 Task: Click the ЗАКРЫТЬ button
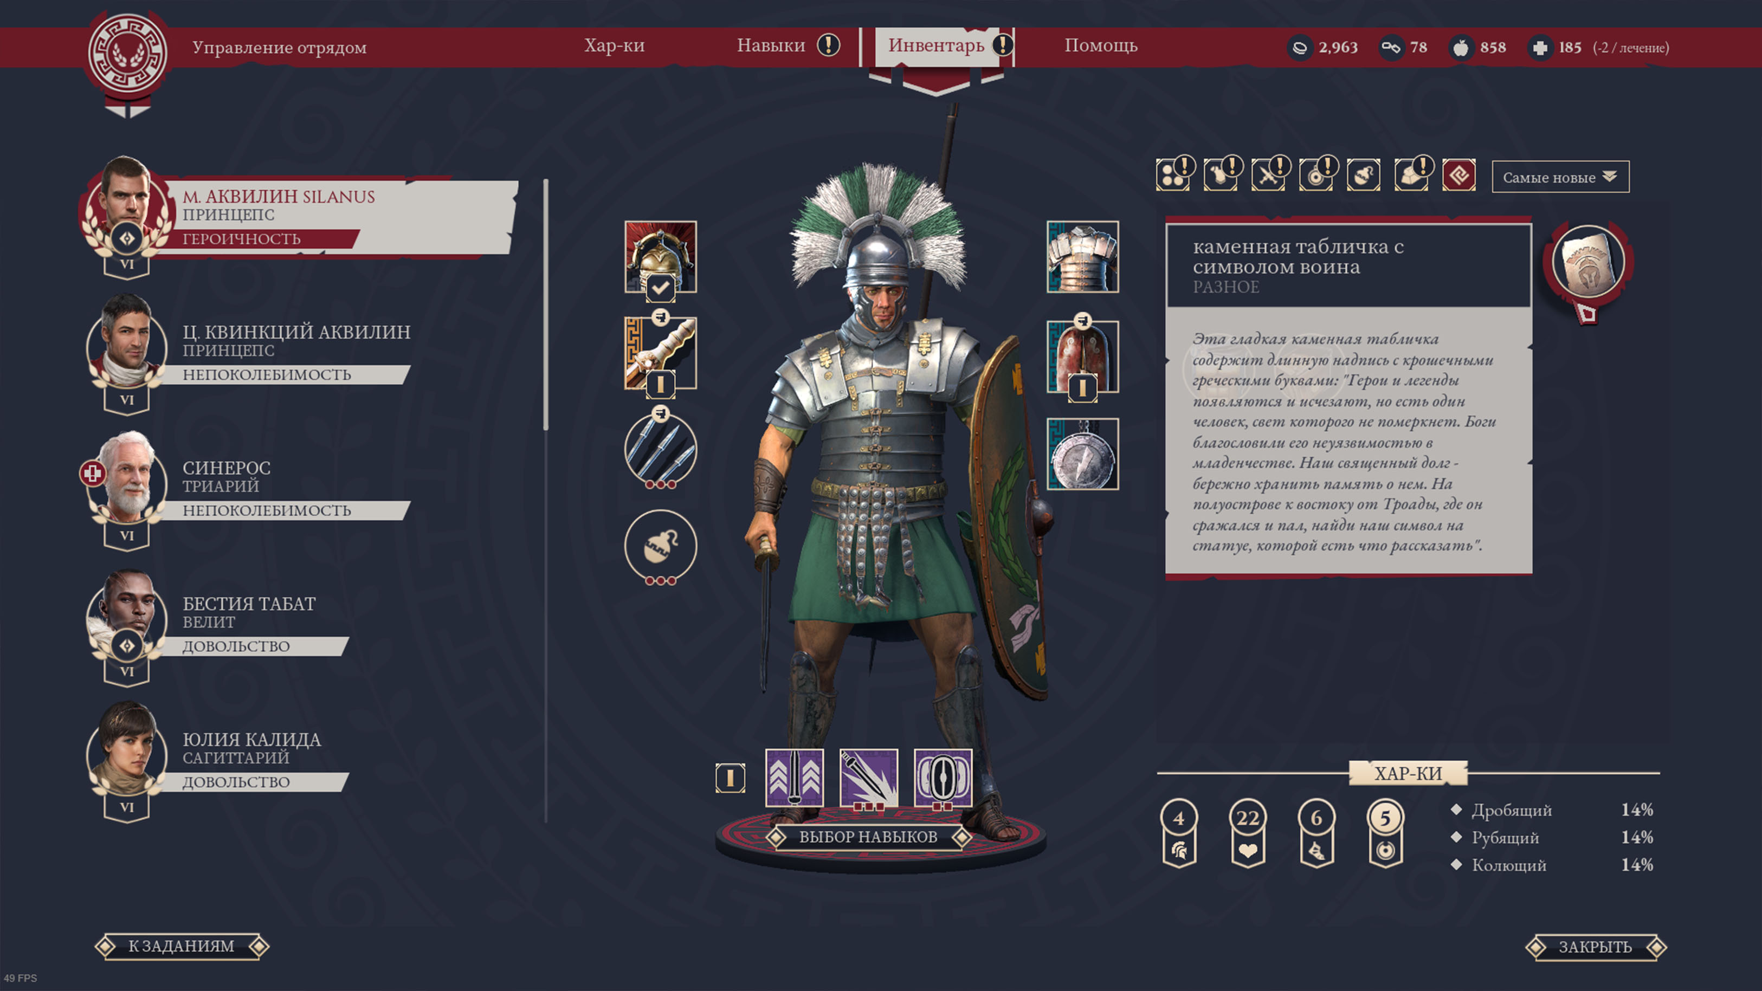(x=1595, y=947)
